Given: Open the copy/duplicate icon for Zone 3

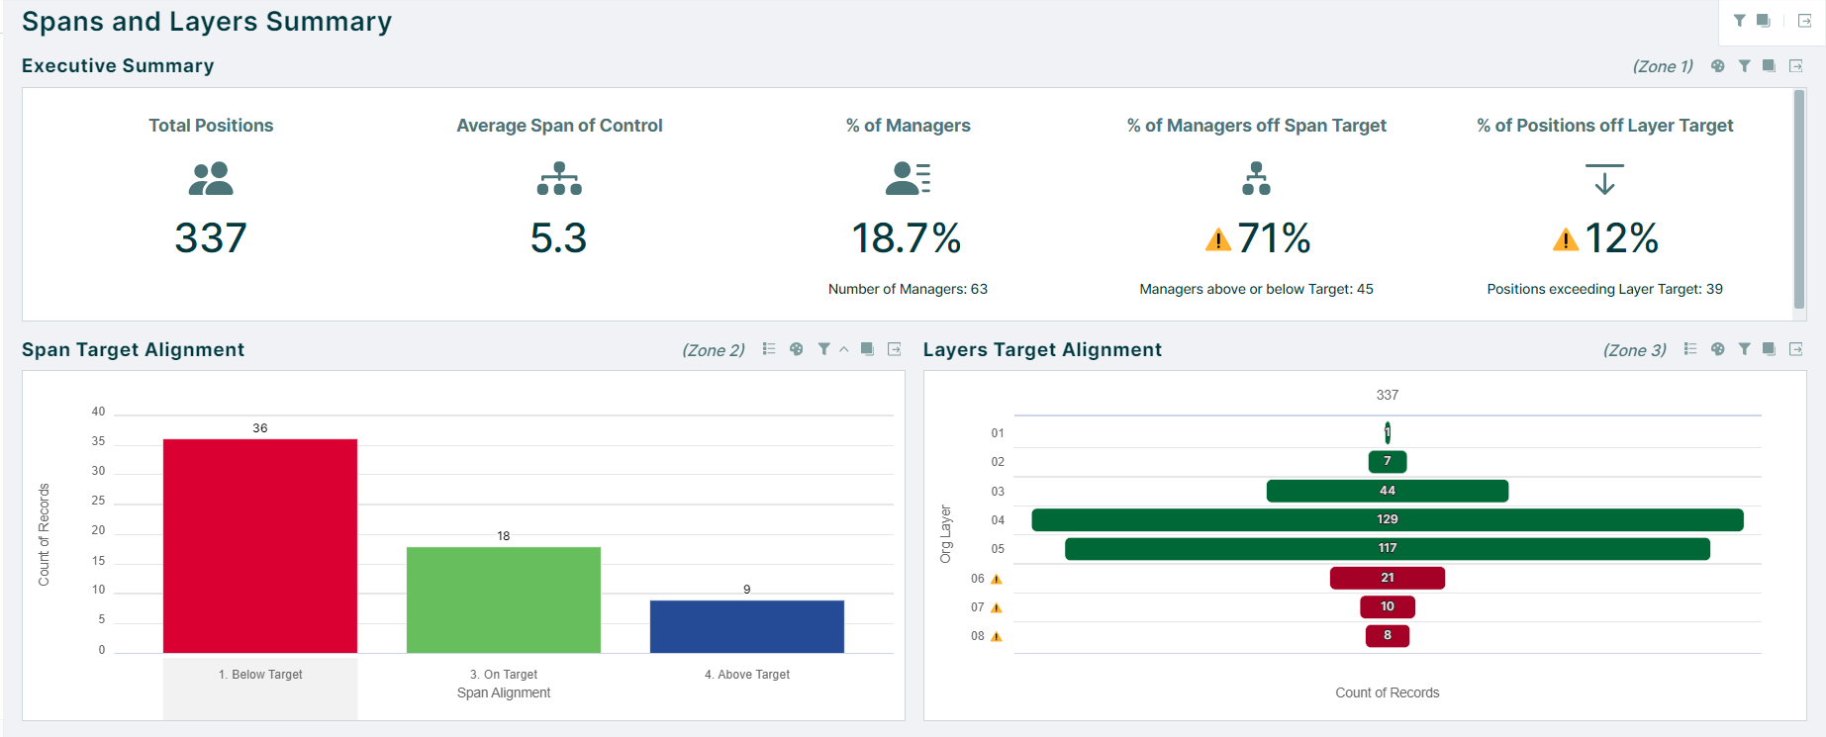Looking at the screenshot, I should (1769, 349).
